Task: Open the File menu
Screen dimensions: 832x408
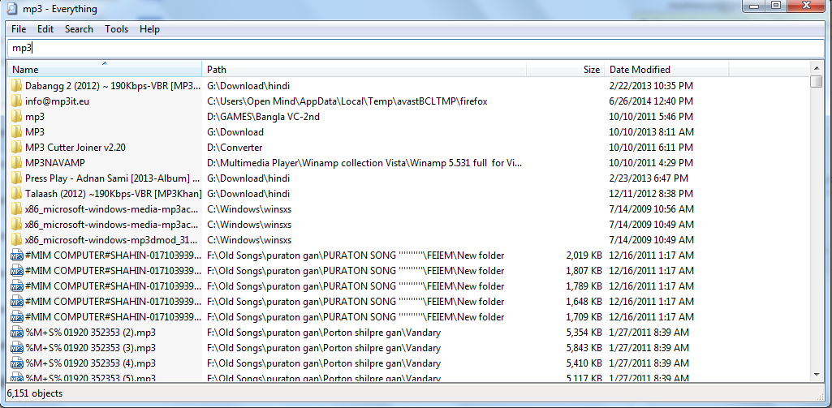Action: (19, 29)
